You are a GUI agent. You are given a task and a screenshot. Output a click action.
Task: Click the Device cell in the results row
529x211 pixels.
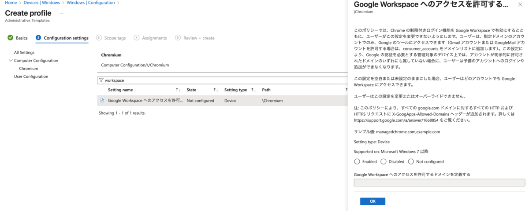point(230,101)
